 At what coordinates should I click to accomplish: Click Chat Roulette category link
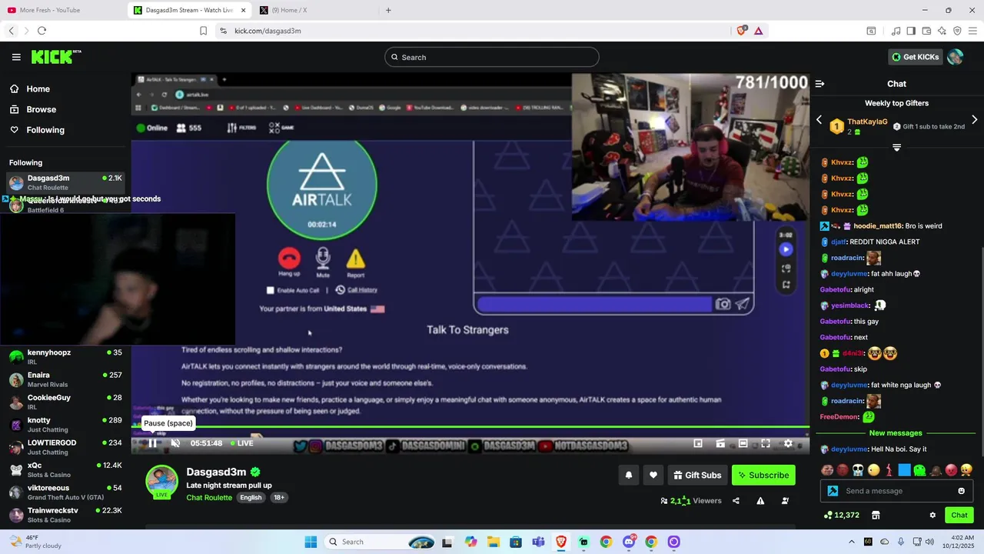(x=209, y=498)
